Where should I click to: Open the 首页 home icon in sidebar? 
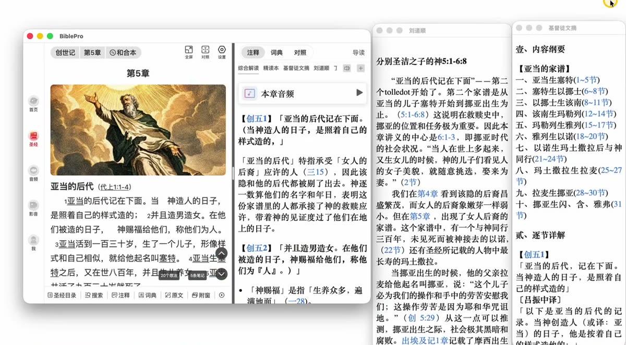[33, 104]
